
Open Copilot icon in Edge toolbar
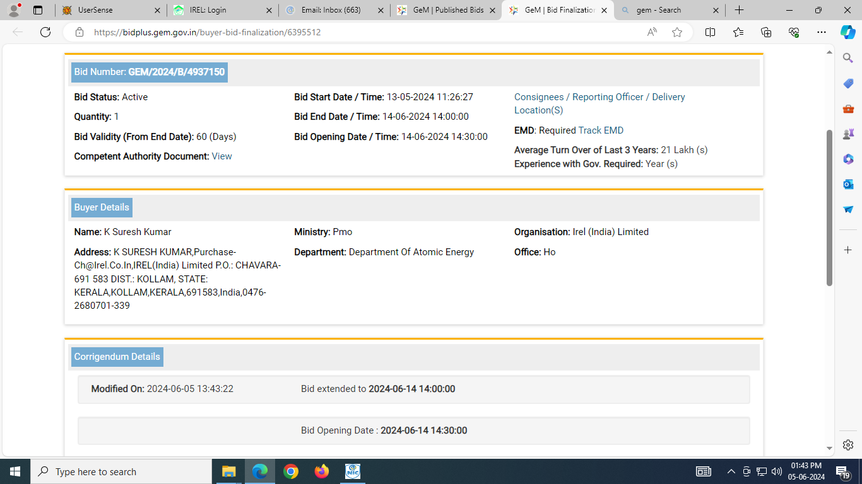click(x=847, y=32)
